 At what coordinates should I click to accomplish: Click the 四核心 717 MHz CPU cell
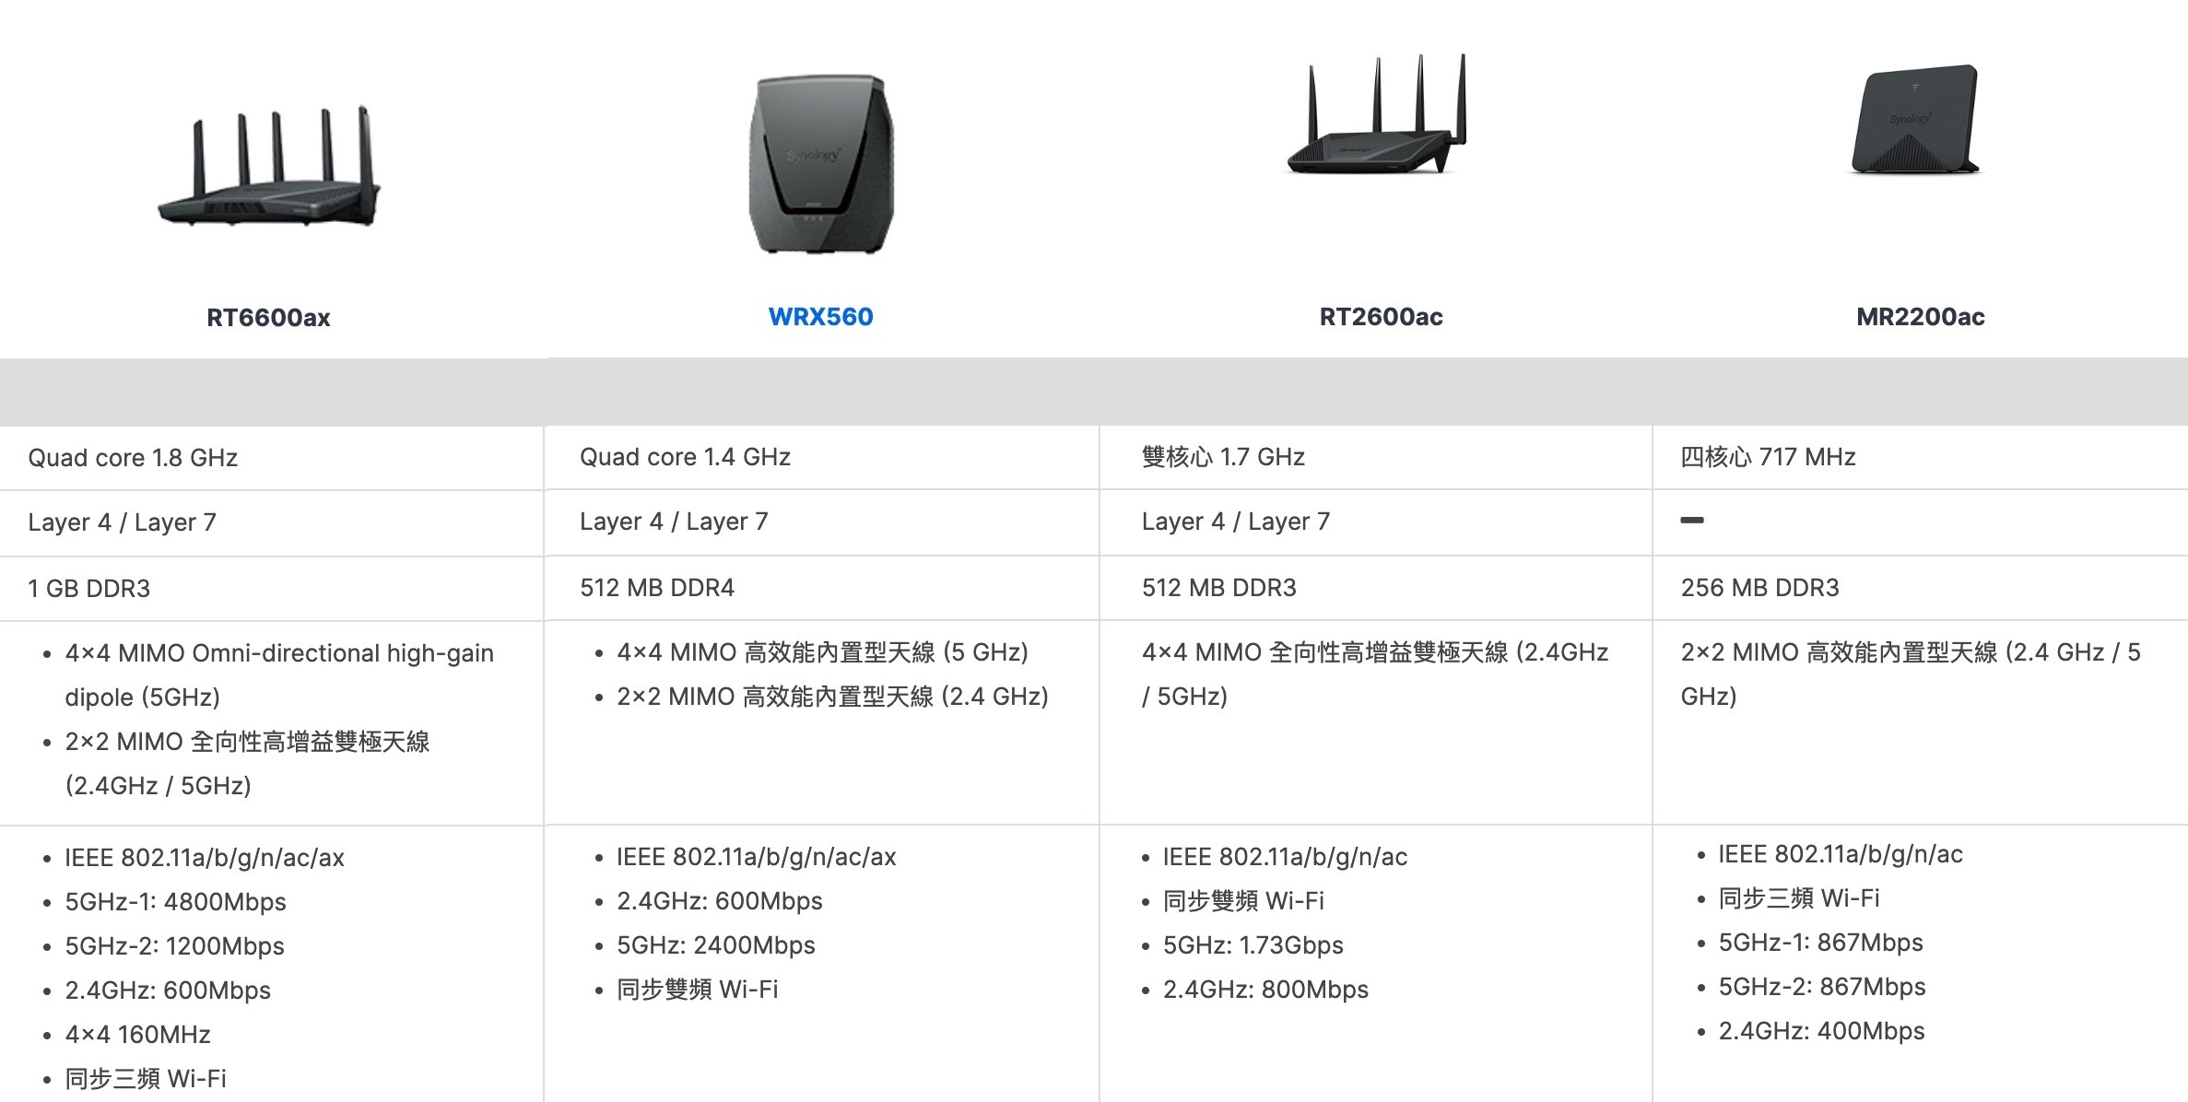[1768, 457]
